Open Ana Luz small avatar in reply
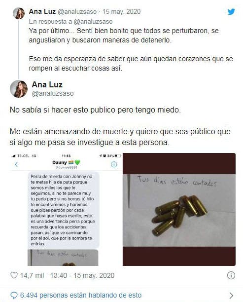This screenshot has height=302, width=243. (19, 13)
